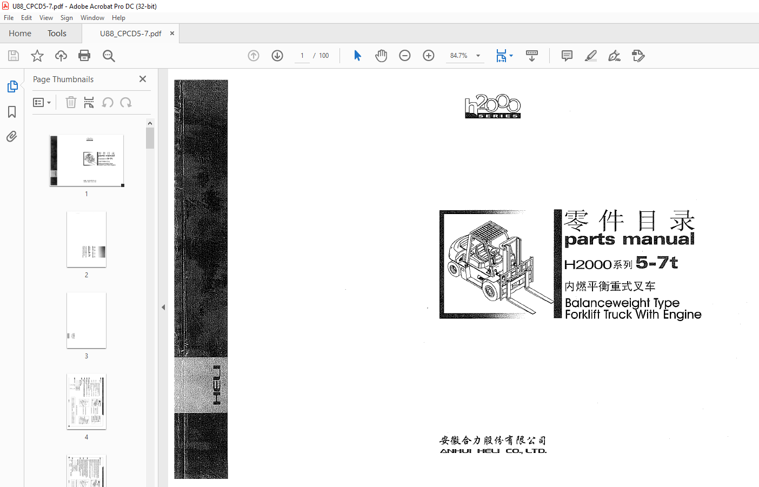Switch to the Home tab
Screen dimensions: 759x487
[x=20, y=34]
